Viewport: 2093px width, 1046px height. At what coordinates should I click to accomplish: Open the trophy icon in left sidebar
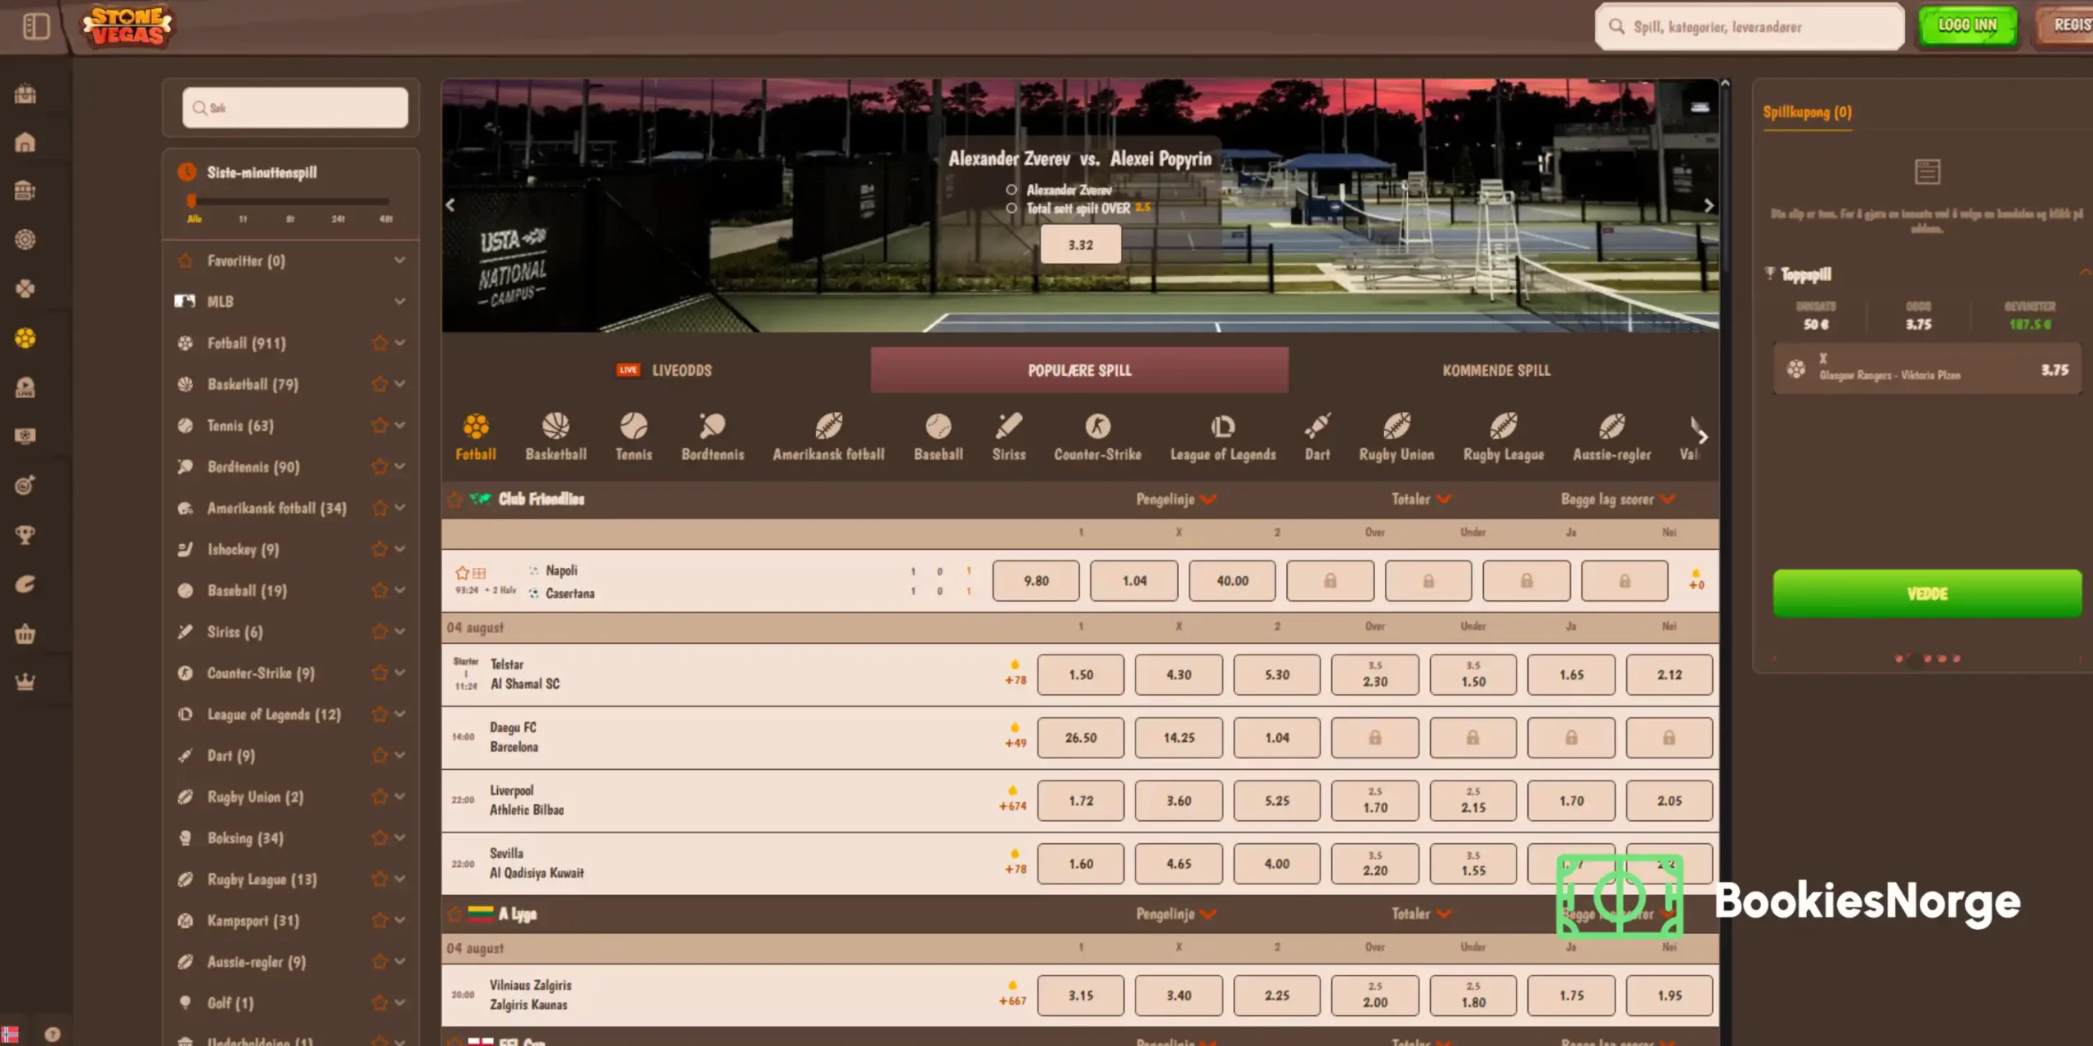pyautogui.click(x=25, y=535)
